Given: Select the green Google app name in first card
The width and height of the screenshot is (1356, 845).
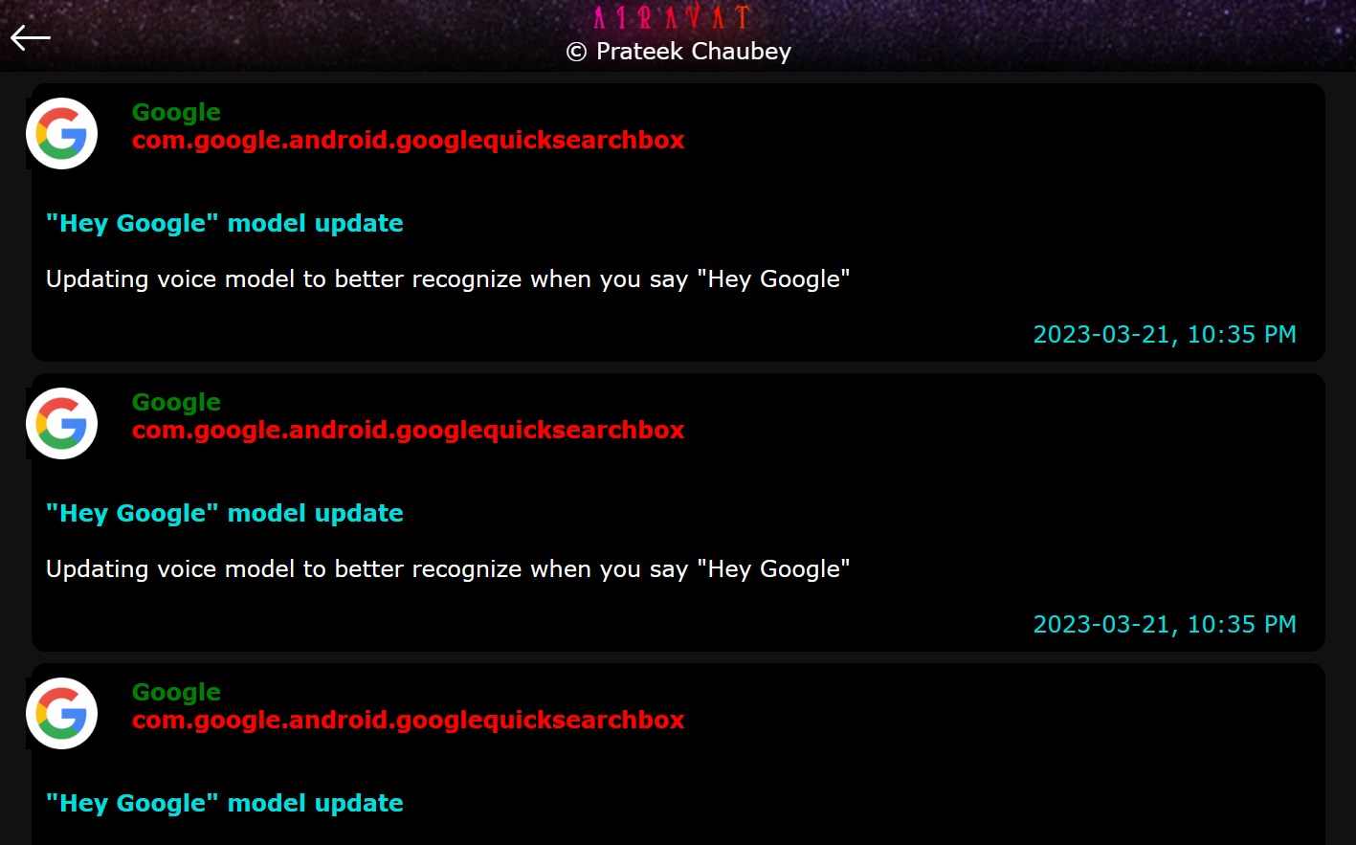Looking at the screenshot, I should coord(176,113).
